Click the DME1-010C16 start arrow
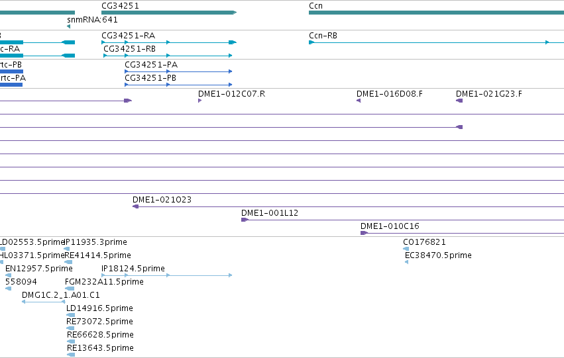Image resolution: width=564 pixels, height=358 pixels. pyautogui.click(x=364, y=233)
